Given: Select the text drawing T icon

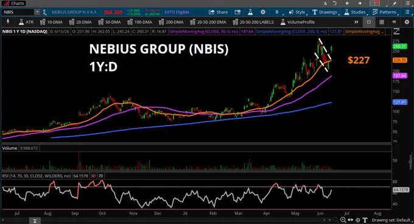Looking at the screenshot, I should click(365, 220).
